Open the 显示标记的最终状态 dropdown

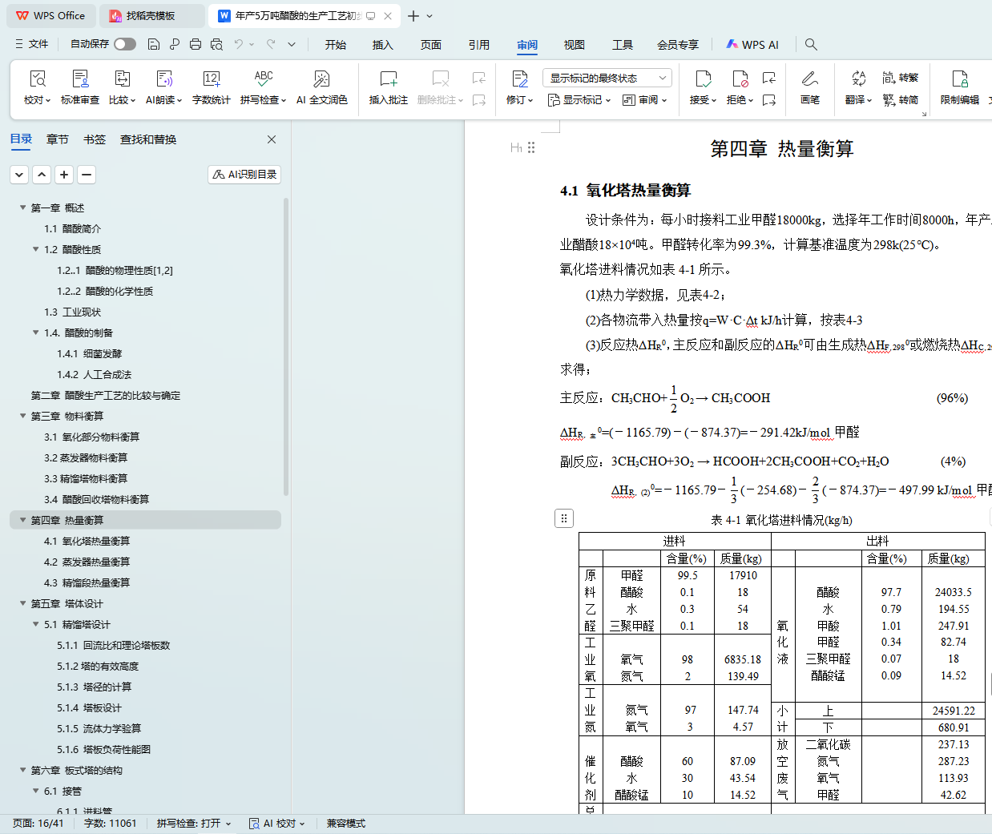click(x=607, y=78)
